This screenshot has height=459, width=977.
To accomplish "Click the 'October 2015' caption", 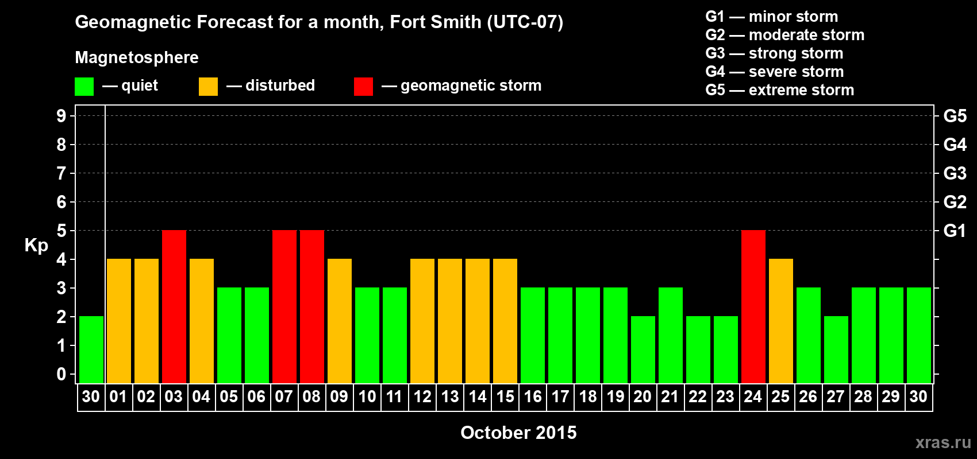I will point(518,433).
